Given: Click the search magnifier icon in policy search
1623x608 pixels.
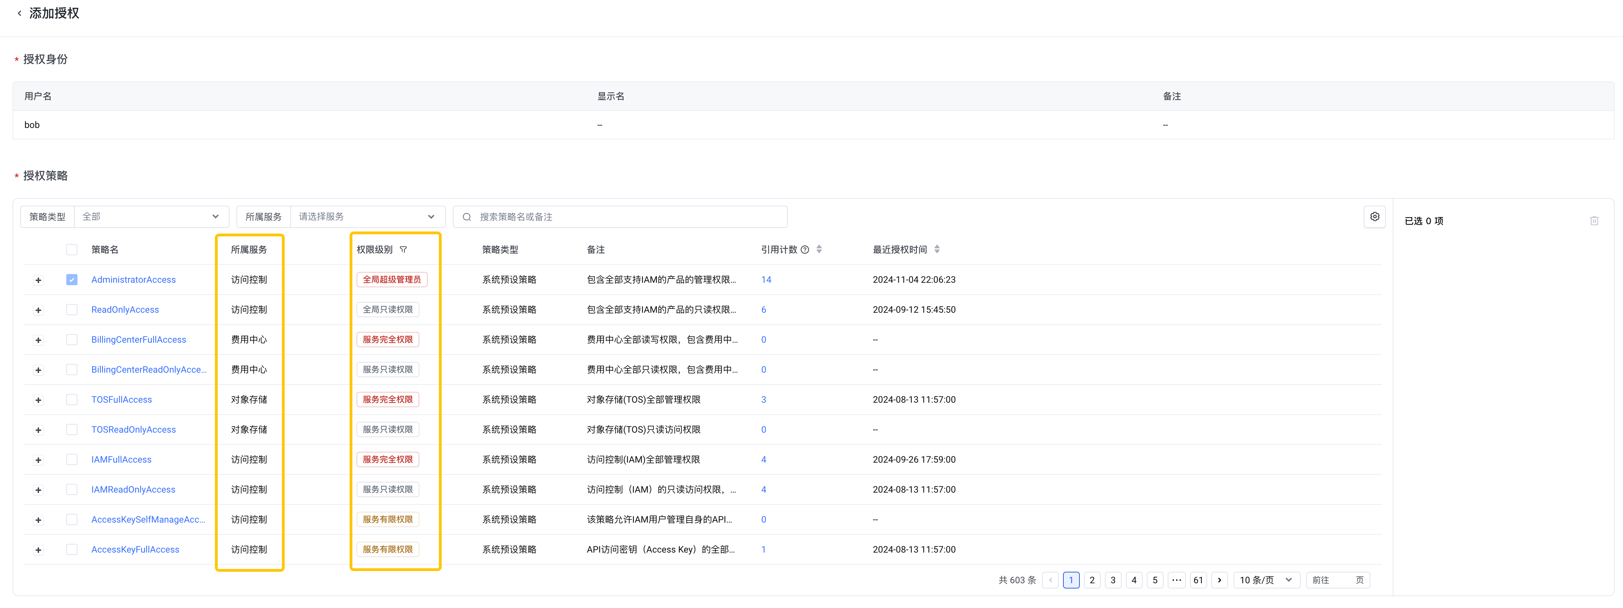Looking at the screenshot, I should [x=467, y=217].
